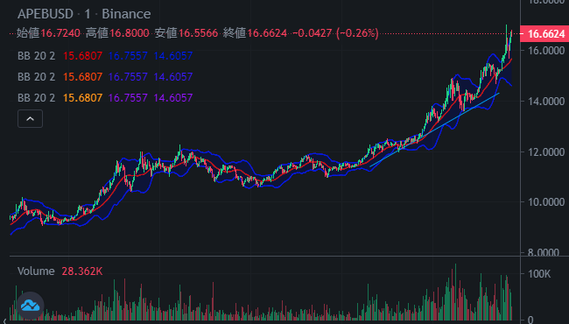Click the 終値16.6624 close value
The width and height of the screenshot is (569, 324).
(x=255, y=33)
